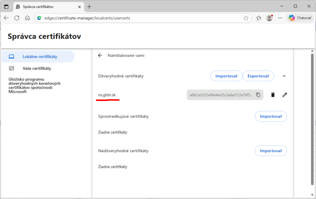
Task: Open a new browser tab
Action: click(x=89, y=7)
